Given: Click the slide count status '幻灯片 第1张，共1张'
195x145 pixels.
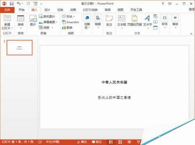Looking at the screenshot, I should pos(18,142).
